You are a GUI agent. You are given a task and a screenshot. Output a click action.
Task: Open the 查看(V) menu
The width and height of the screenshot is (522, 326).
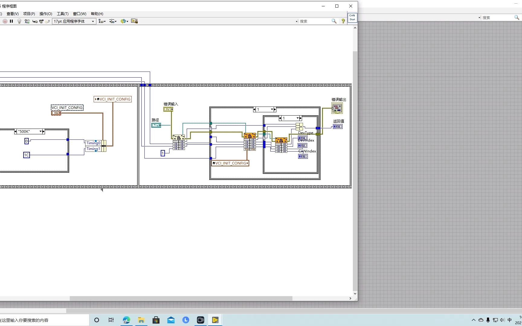(x=13, y=14)
